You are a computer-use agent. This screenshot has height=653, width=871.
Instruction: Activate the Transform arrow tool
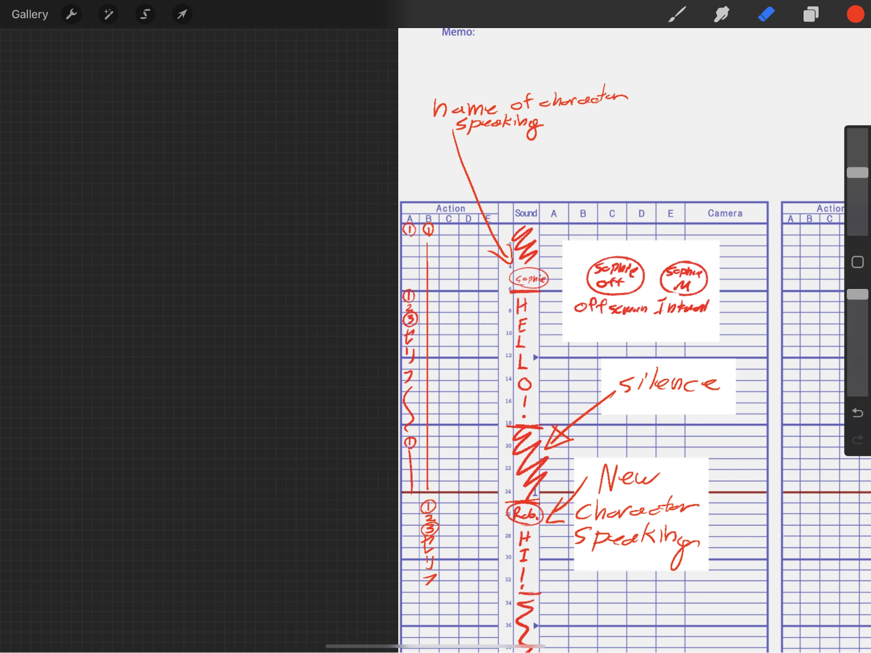point(182,14)
